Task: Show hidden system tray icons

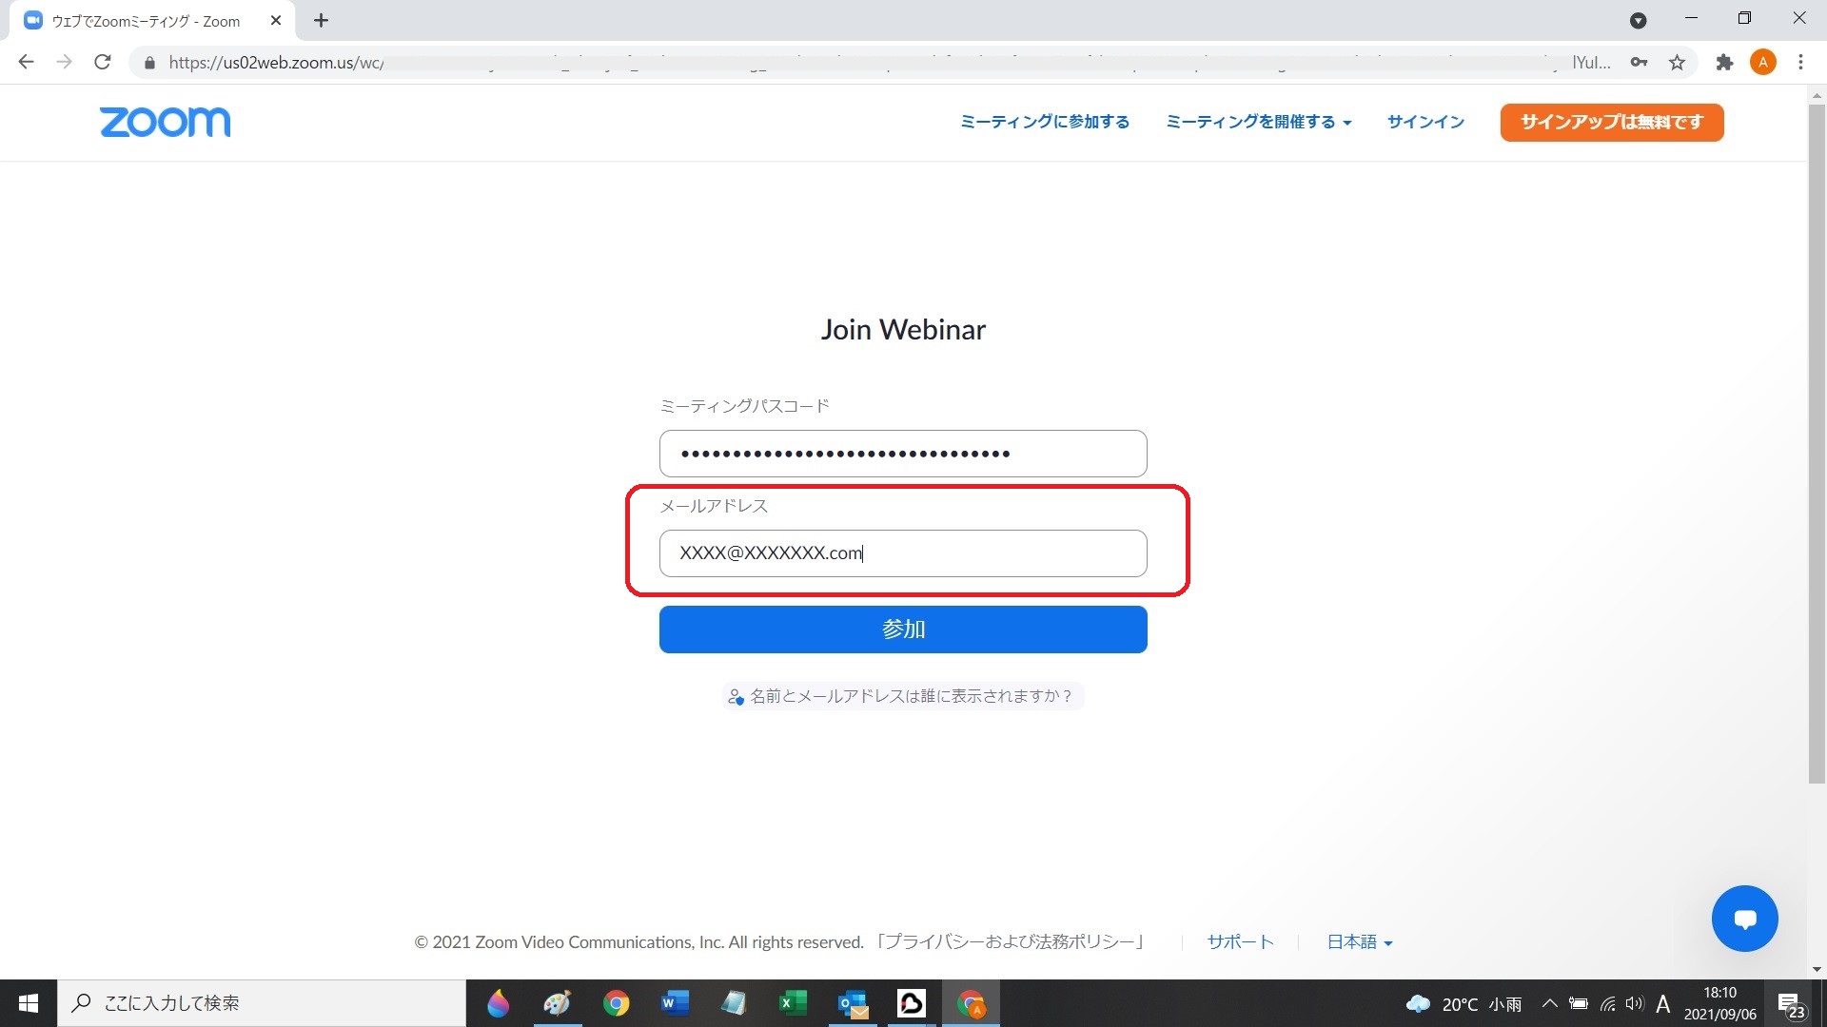Action: 1549,1003
